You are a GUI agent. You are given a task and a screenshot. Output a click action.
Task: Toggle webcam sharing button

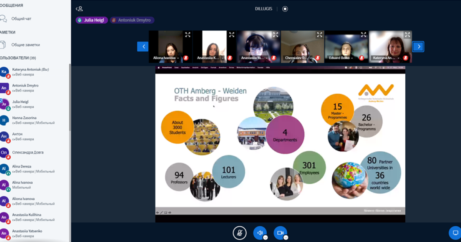[280, 233]
